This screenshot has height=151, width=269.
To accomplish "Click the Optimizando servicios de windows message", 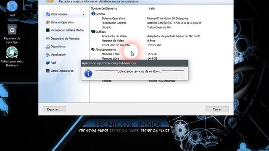I will click(x=140, y=71).
